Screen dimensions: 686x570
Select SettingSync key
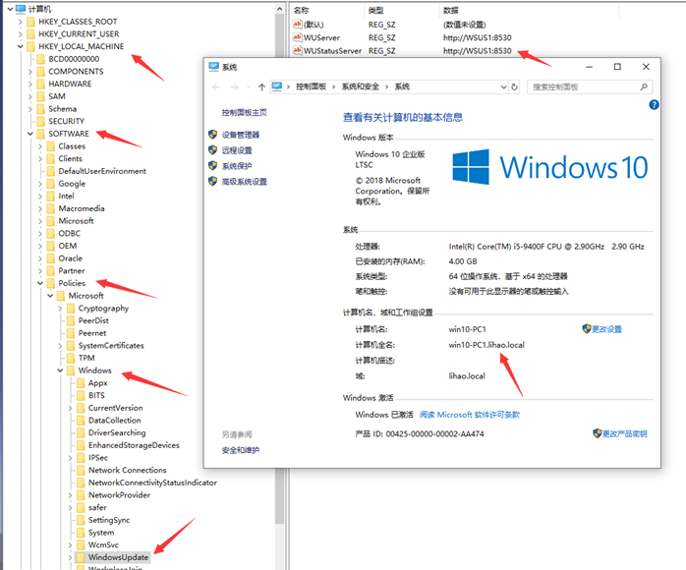pos(109,520)
